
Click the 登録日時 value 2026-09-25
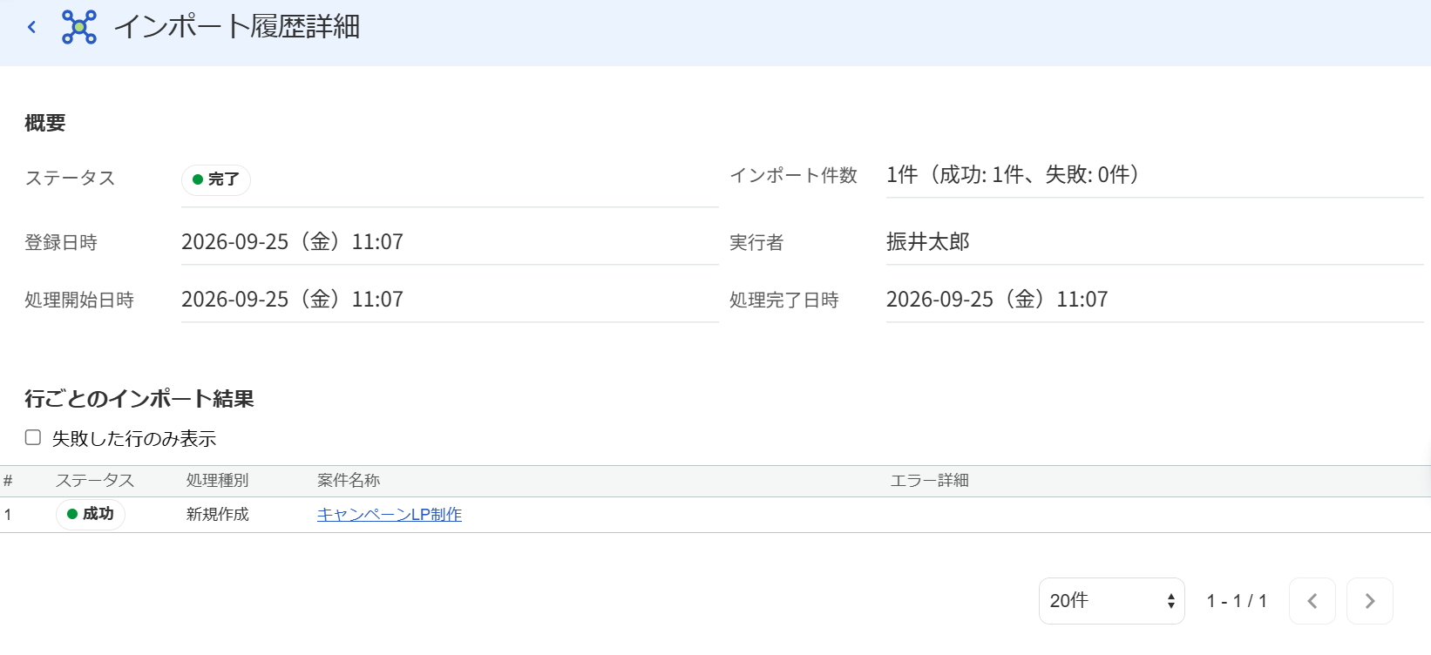(292, 241)
